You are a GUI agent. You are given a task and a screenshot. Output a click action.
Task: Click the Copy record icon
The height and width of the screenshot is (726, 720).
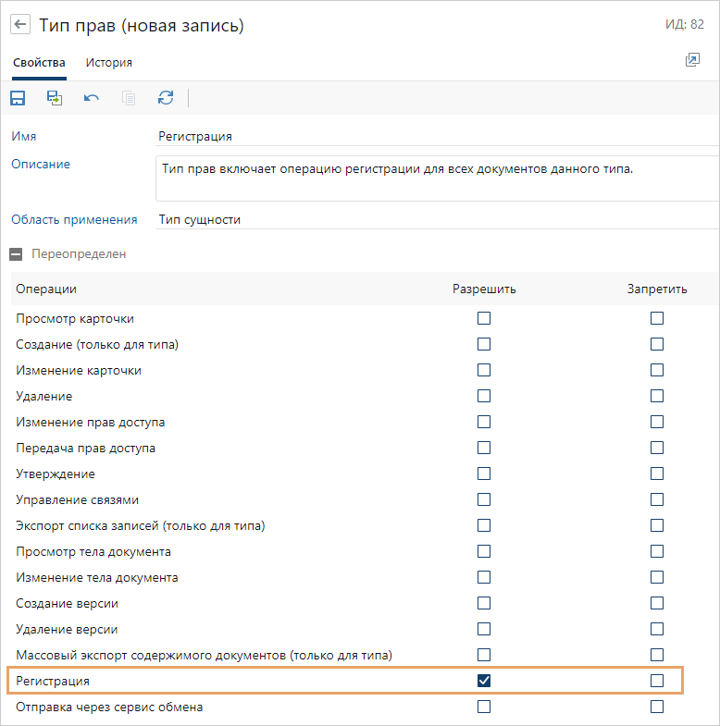[x=129, y=98]
